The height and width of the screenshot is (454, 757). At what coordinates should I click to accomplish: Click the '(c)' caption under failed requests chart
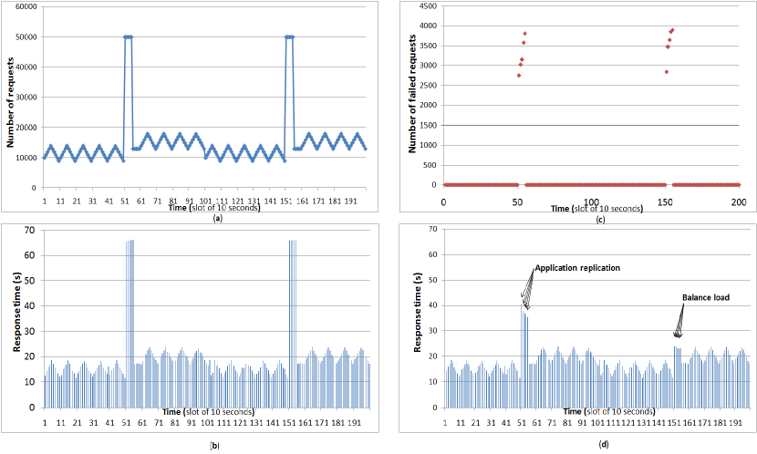pos(600,220)
